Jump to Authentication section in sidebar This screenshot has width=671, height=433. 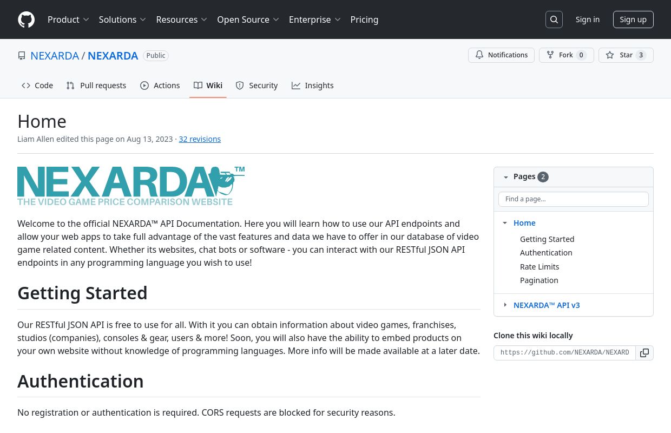[x=546, y=253]
